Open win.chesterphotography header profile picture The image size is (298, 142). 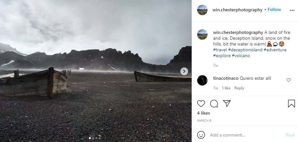(202, 10)
